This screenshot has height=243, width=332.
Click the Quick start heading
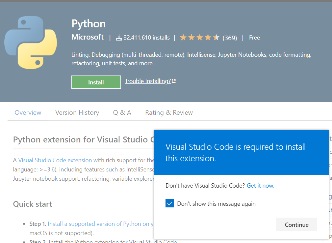pyautogui.click(x=33, y=204)
